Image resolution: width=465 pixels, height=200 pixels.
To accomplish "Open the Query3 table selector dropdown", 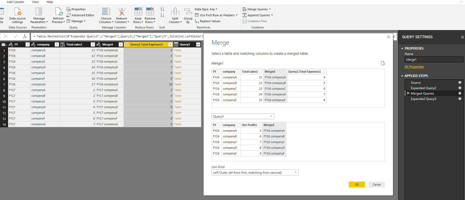I will click(x=243, y=116).
